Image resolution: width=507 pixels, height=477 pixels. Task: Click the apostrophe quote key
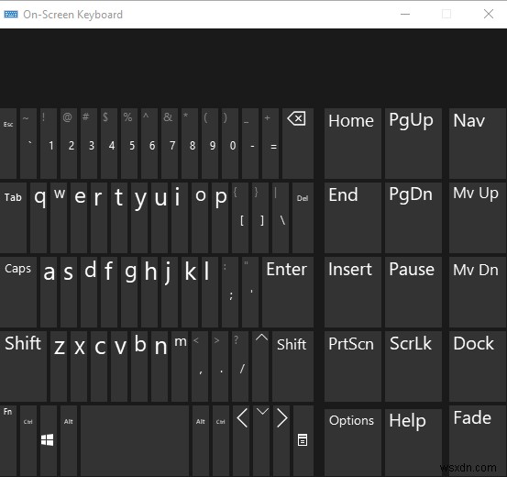coord(250,292)
